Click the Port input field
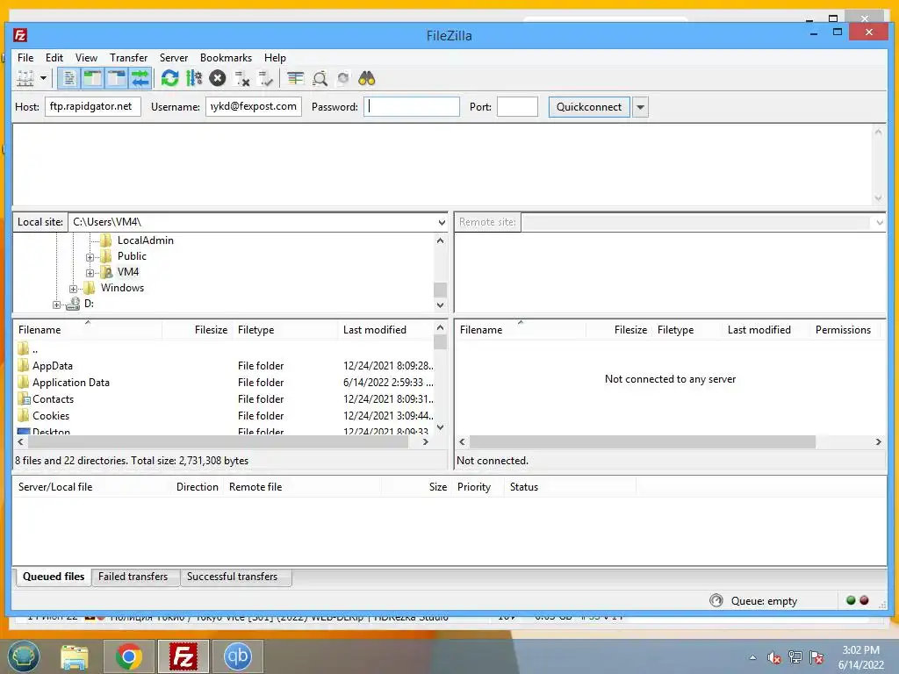 (x=517, y=106)
